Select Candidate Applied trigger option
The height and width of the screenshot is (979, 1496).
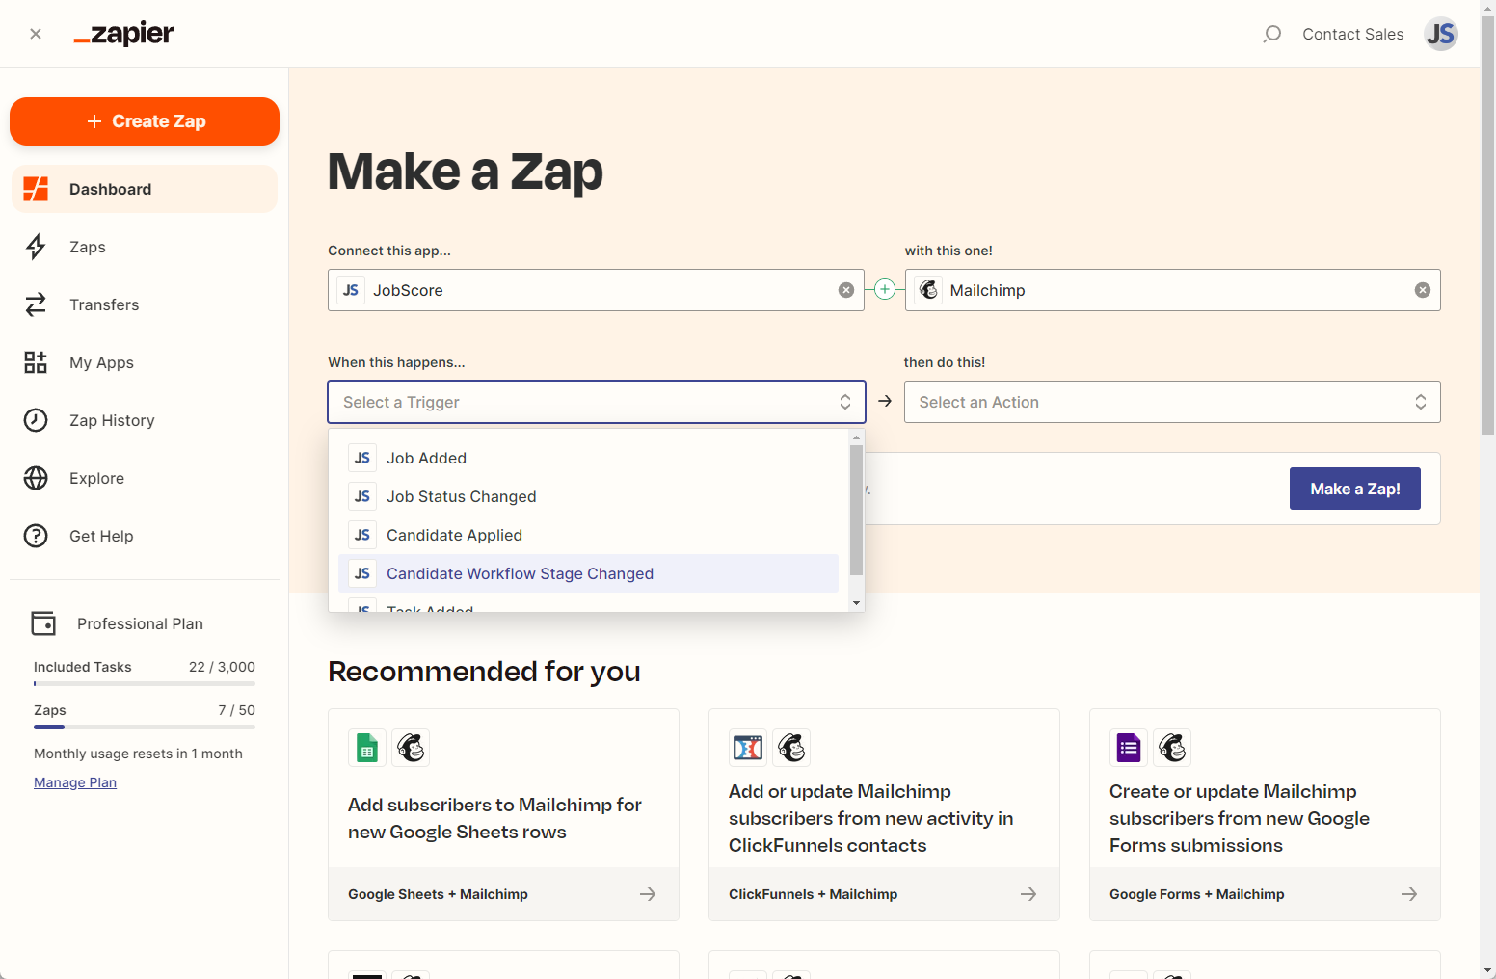(x=588, y=535)
